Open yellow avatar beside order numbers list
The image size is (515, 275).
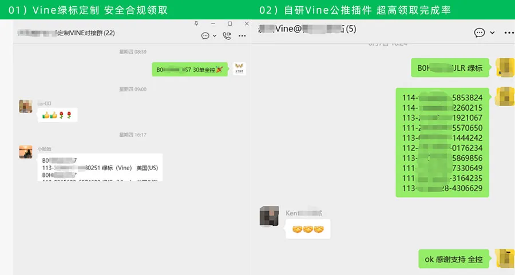tap(505, 96)
